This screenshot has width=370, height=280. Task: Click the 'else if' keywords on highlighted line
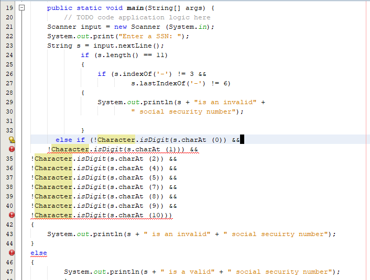click(70, 140)
